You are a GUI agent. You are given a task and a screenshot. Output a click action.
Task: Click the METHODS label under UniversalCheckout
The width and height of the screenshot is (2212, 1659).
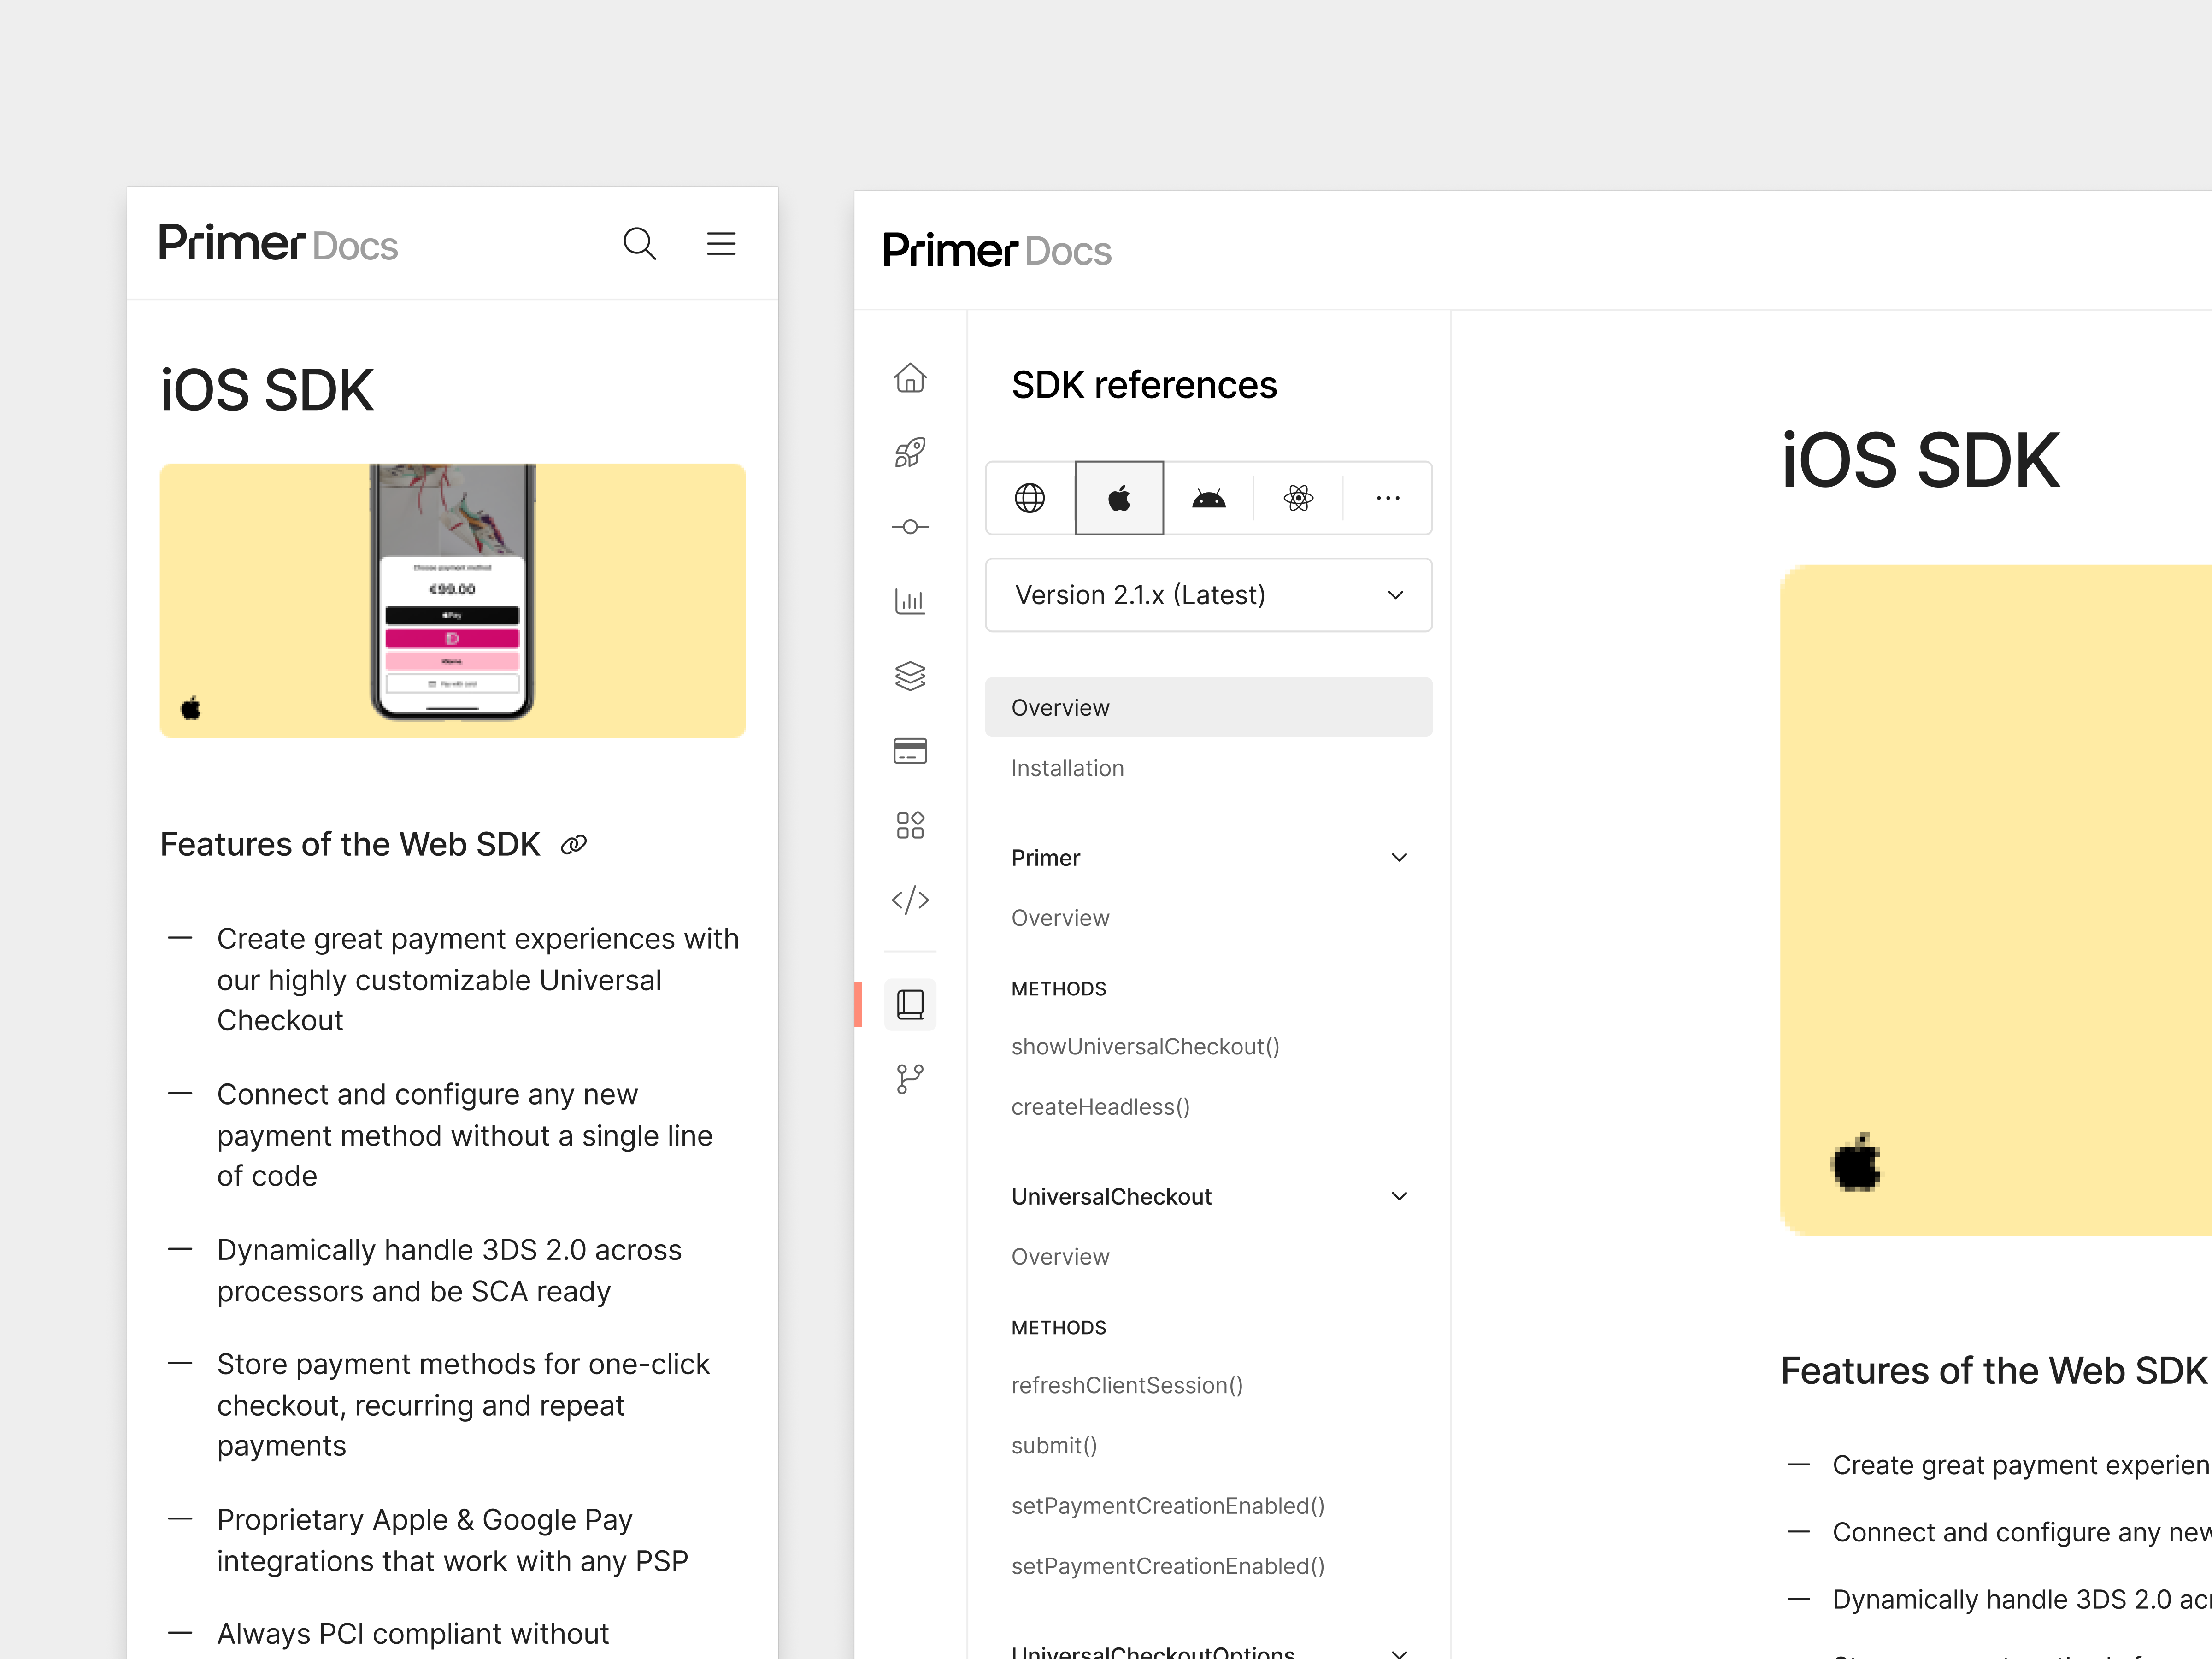point(1059,1328)
